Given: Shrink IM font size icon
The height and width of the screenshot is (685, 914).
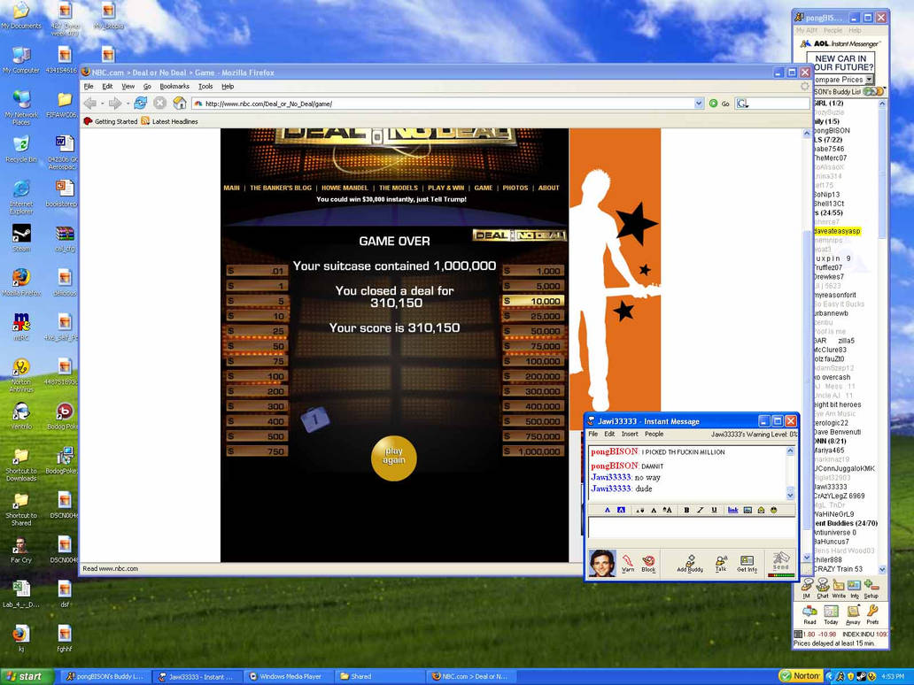Looking at the screenshot, I should pyautogui.click(x=640, y=511).
